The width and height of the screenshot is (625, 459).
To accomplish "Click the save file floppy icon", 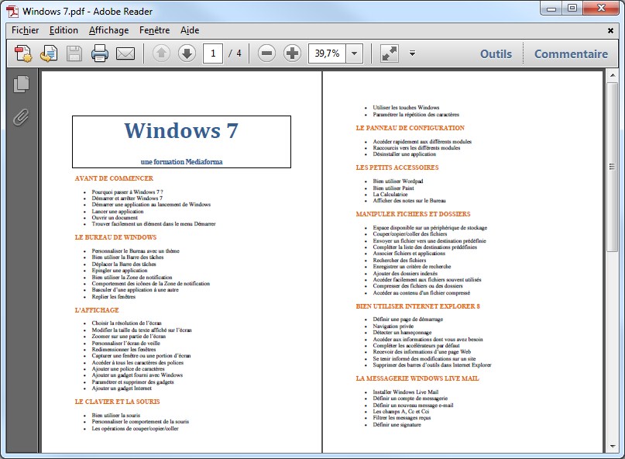I will click(74, 53).
